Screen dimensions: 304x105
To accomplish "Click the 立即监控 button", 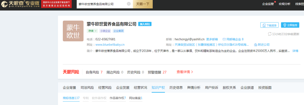I will click(290, 25).
